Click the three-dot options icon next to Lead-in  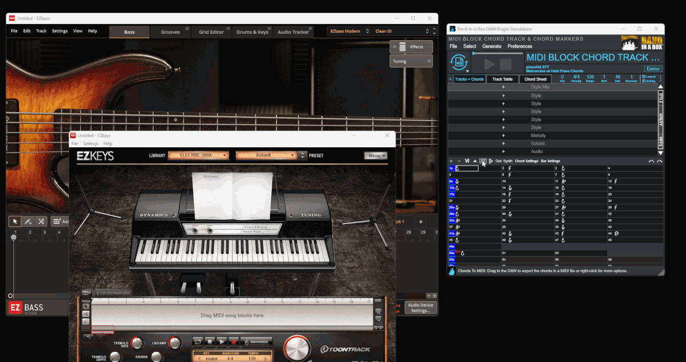click(660, 79)
